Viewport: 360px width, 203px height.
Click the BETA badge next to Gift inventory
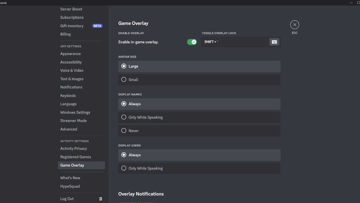[97, 26]
